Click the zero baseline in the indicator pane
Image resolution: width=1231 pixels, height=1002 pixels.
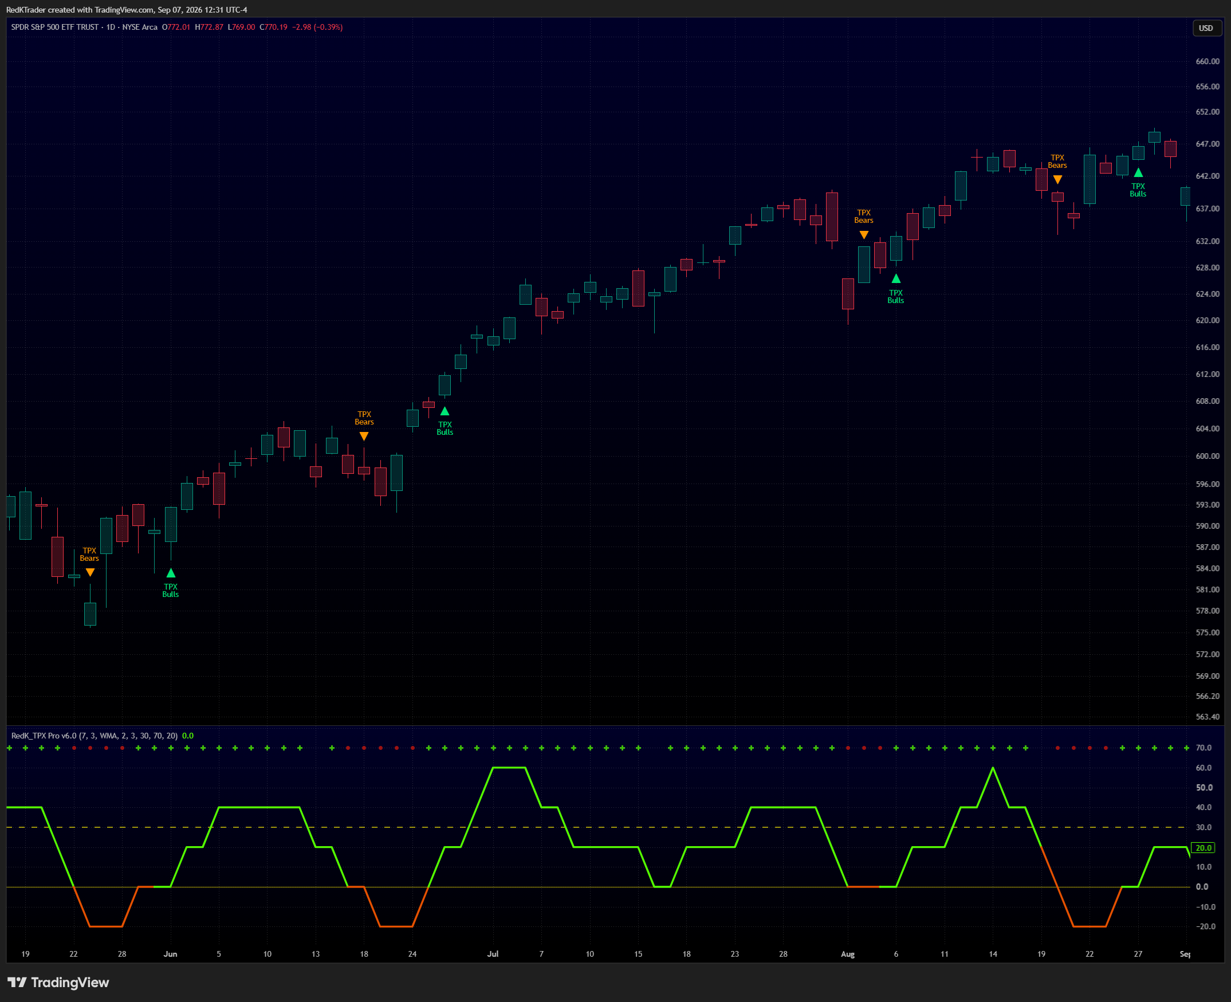click(598, 887)
